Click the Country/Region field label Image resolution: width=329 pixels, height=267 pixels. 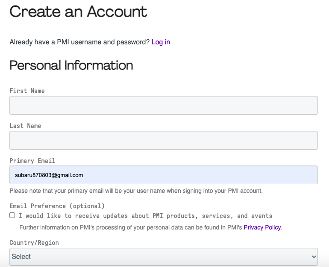(34, 243)
